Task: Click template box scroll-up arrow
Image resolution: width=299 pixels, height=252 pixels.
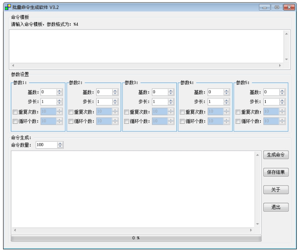Action: coord(286,34)
